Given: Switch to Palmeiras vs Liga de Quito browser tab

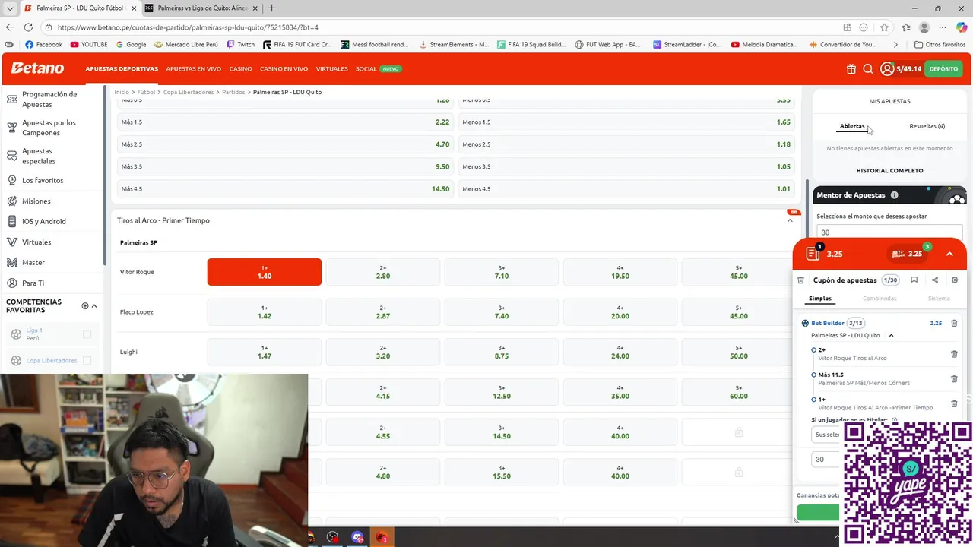Looking at the screenshot, I should coord(201,8).
